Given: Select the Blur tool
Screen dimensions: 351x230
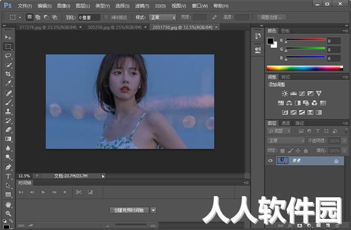Looking at the screenshot, I should (x=8, y=148).
